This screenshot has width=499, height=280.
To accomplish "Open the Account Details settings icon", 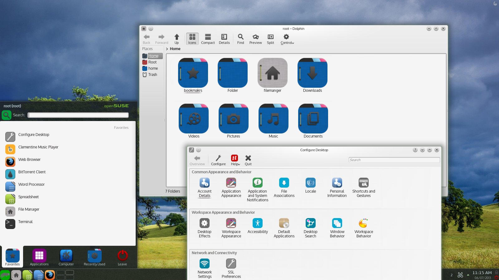I will pyautogui.click(x=205, y=188).
